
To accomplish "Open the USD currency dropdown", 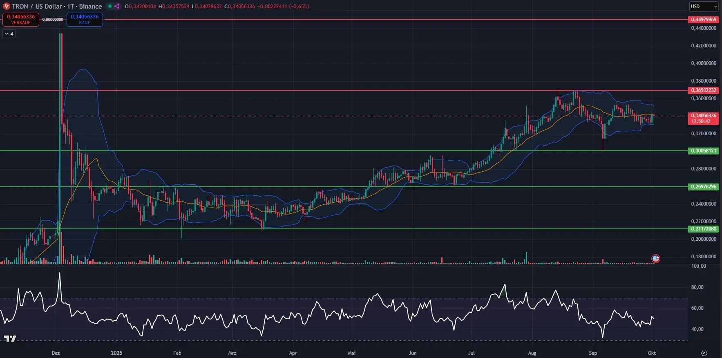I will (704, 7).
